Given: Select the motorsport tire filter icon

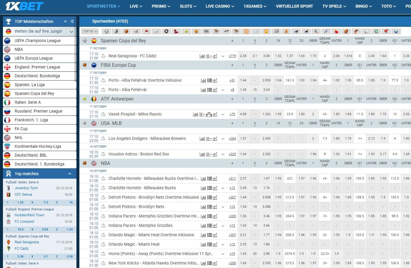Looking at the screenshot, I should pos(166,31).
